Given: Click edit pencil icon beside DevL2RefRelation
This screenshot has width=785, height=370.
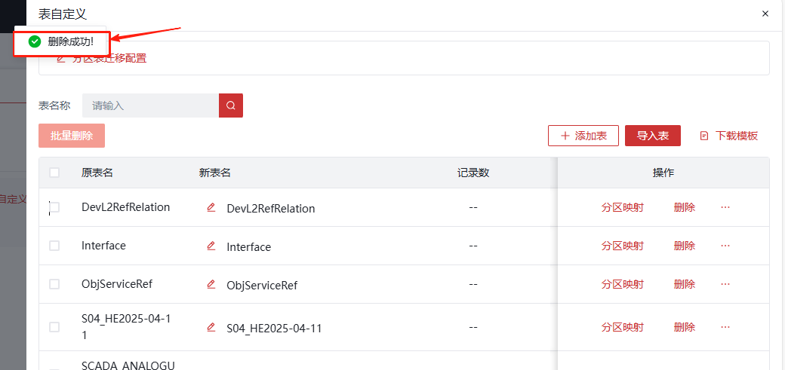Looking at the screenshot, I should 211,207.
